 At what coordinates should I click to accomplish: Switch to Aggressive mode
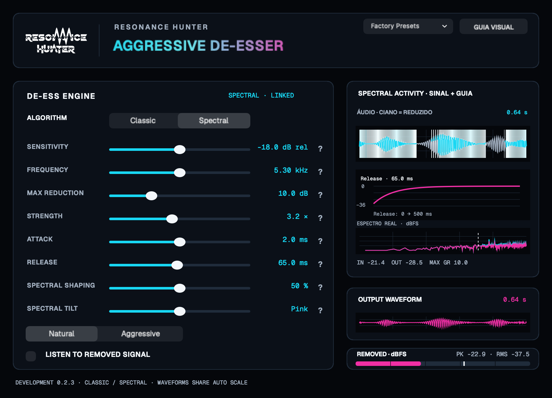coord(141,334)
